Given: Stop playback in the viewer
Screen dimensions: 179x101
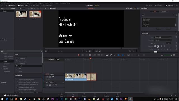Looking at the screenshot, I should (90, 51).
